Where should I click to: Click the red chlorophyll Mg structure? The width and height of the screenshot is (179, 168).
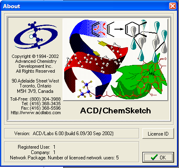pyautogui.click(x=151, y=77)
